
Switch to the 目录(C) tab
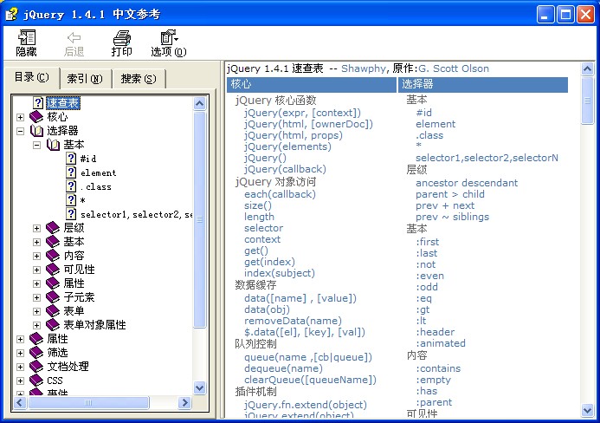[32, 77]
